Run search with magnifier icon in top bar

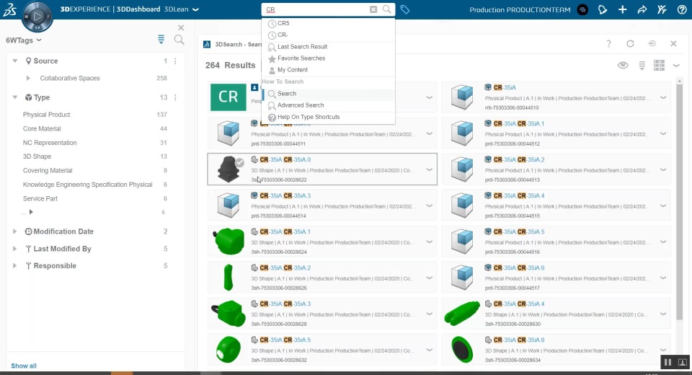[387, 9]
